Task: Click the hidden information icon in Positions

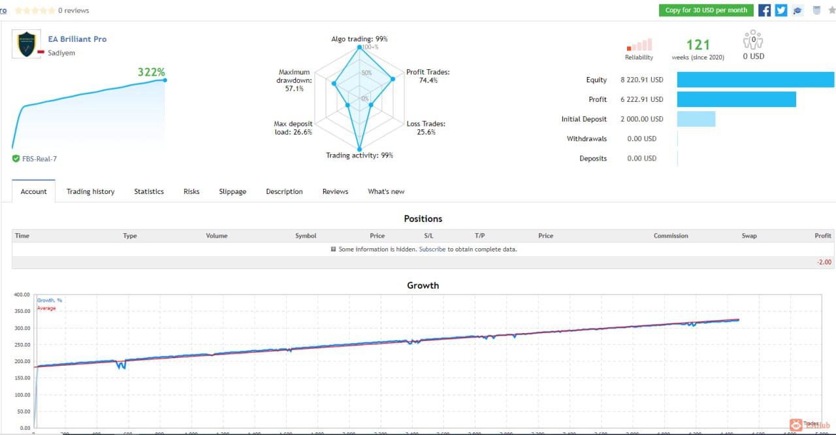Action: coord(333,250)
